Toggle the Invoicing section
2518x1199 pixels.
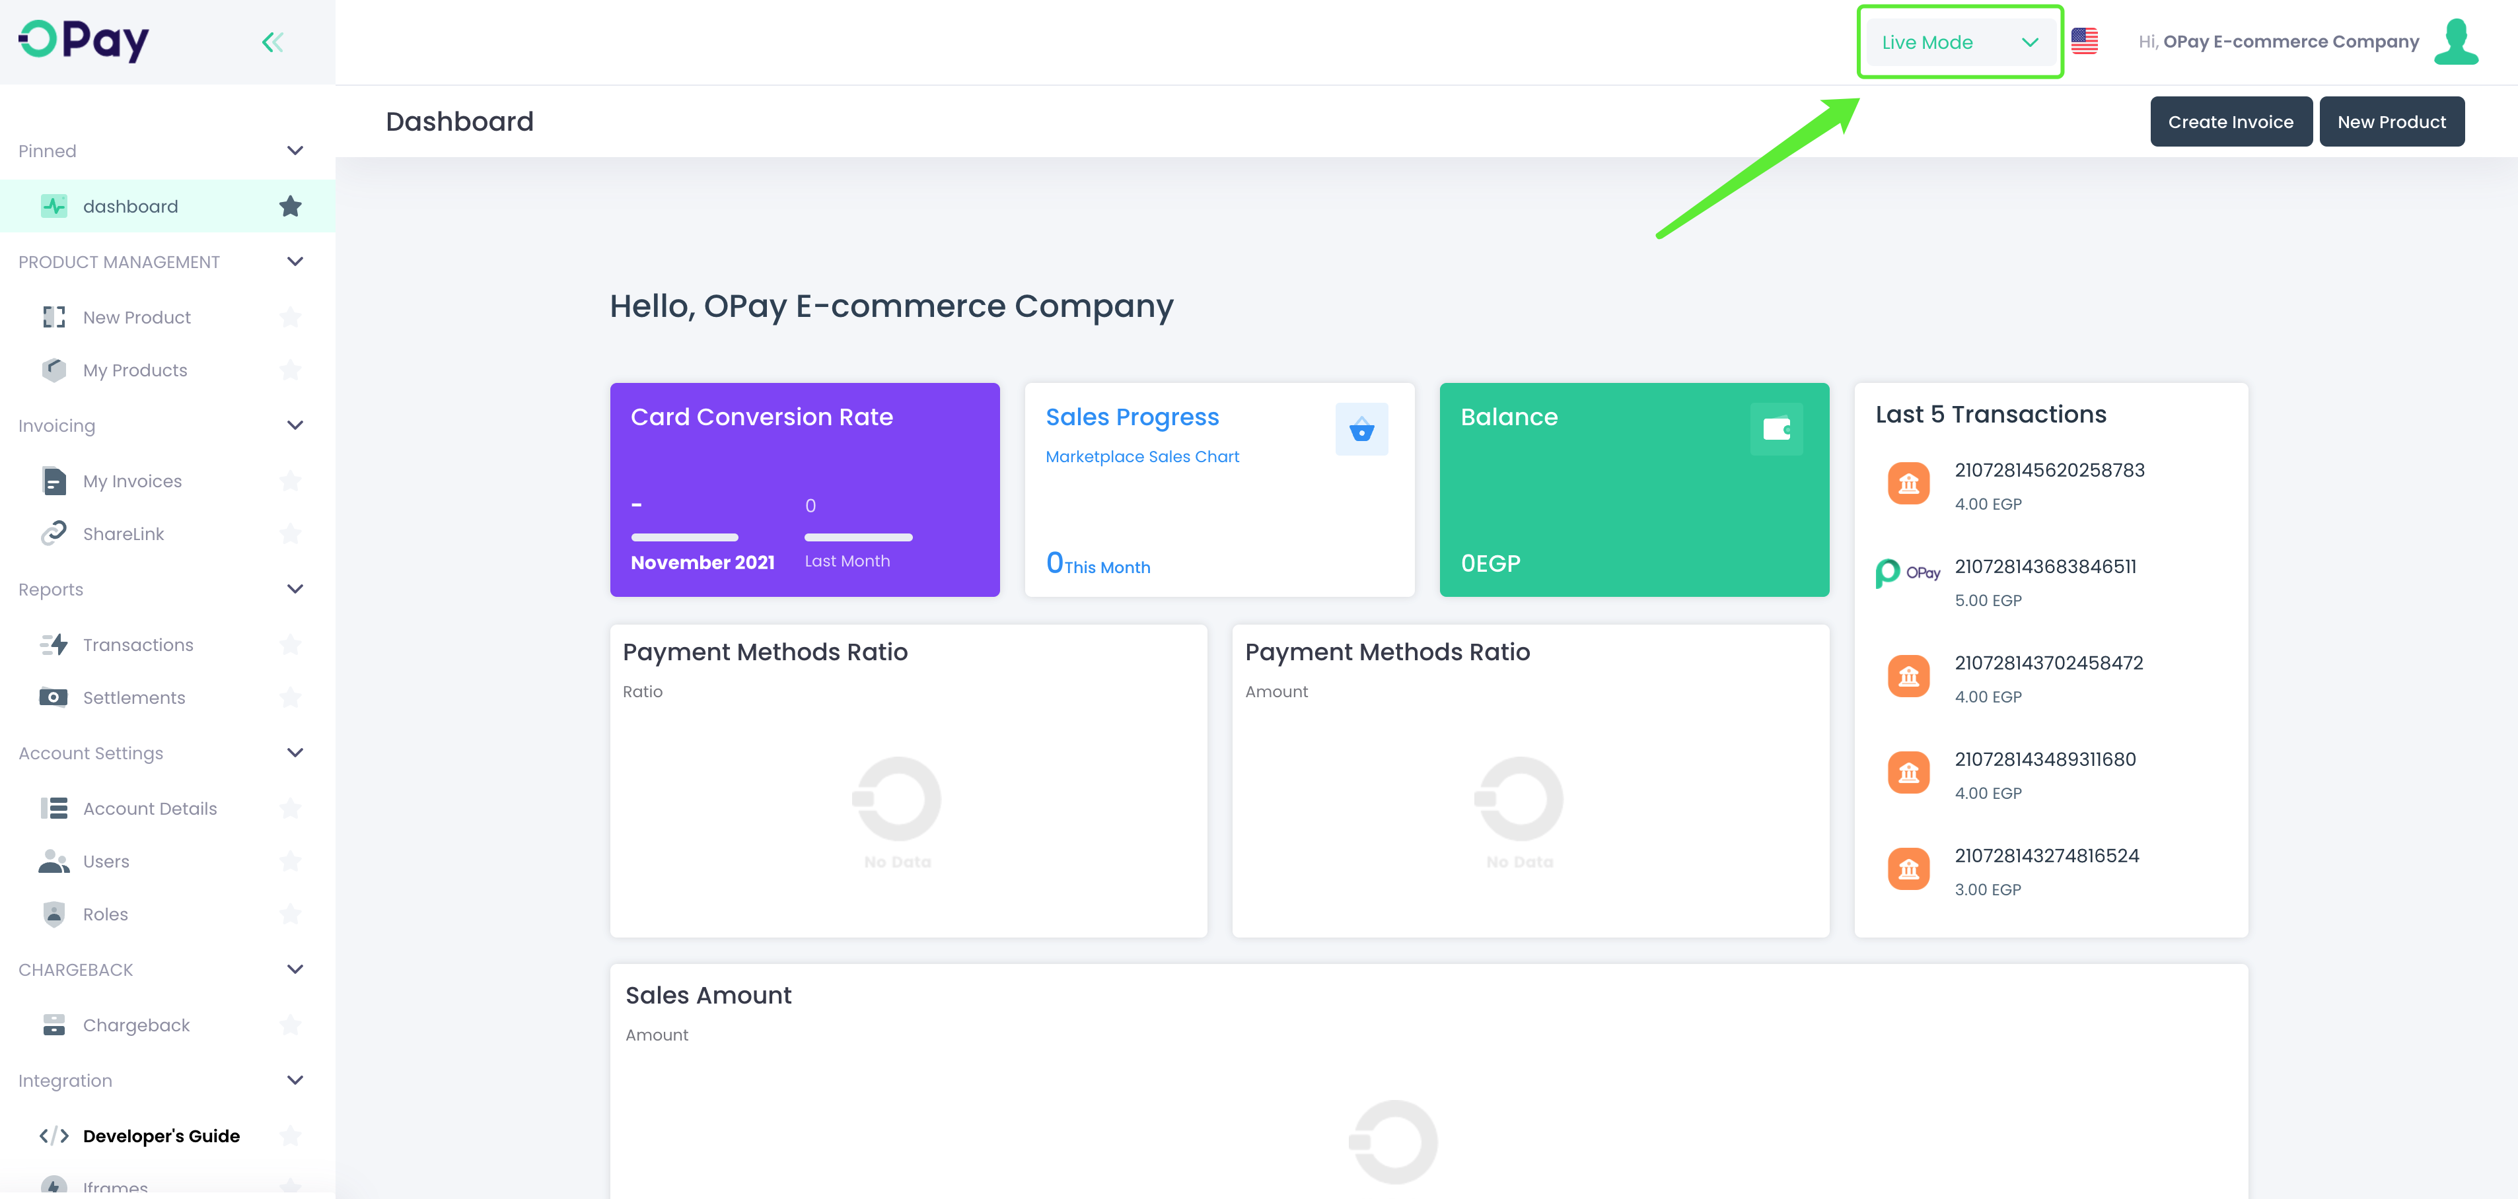(x=161, y=425)
